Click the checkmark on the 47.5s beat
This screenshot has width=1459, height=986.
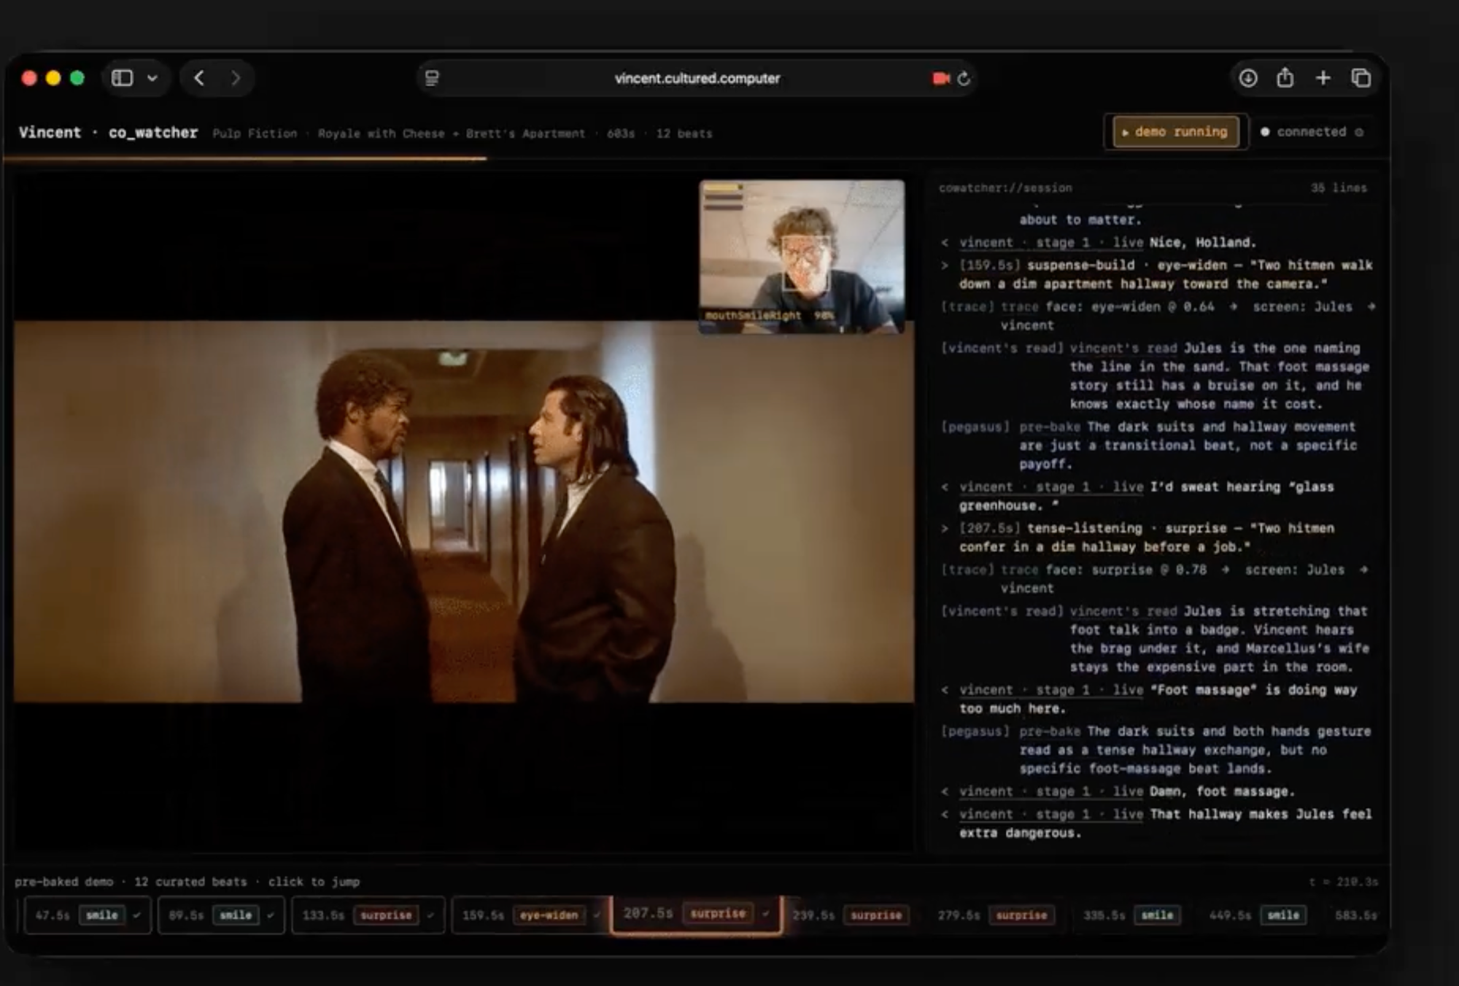136,915
